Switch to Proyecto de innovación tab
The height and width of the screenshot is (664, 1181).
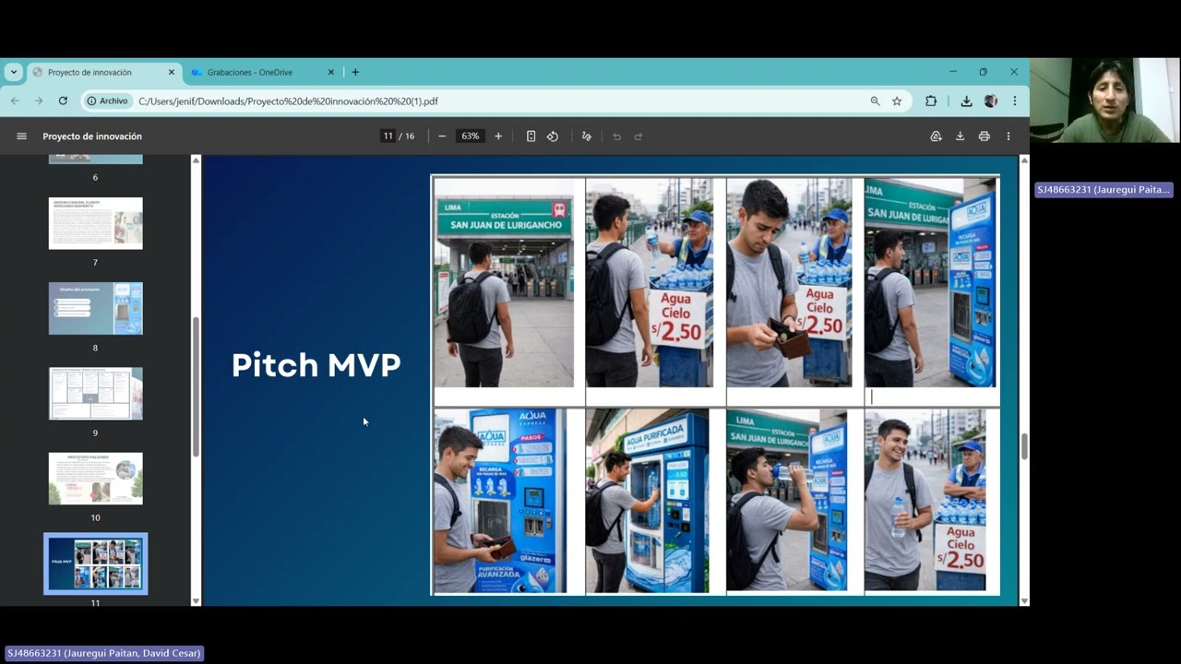click(103, 72)
